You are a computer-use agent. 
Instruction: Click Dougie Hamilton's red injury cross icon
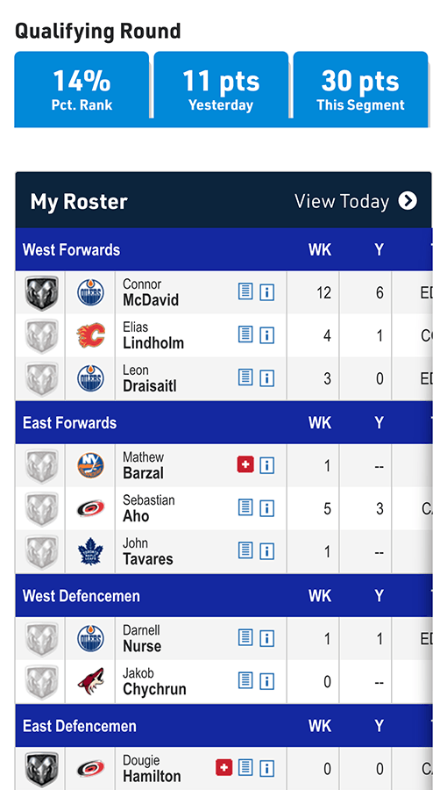pos(223,767)
